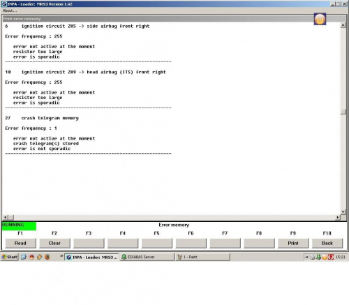Image resolution: width=349 pixels, height=305 pixels.
Task: Expand hidden system tray icons arrow
Action: (306, 257)
